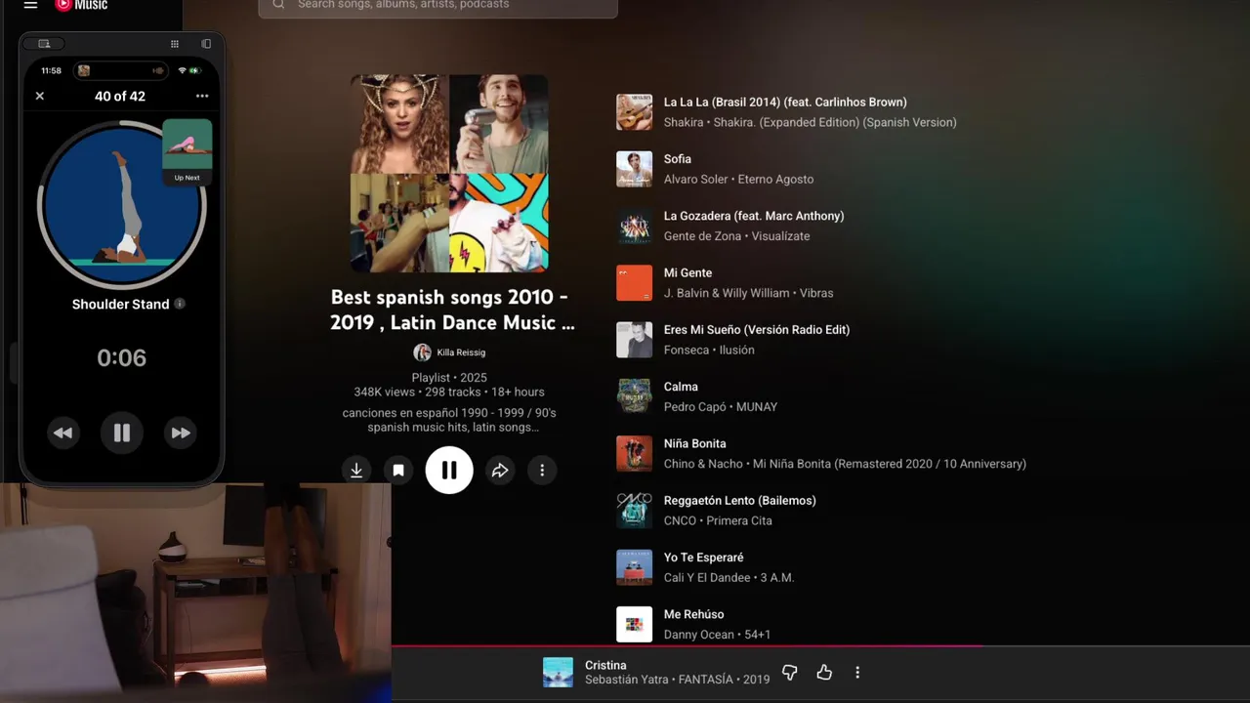Open three-dot menu in the player bar

coord(857,673)
